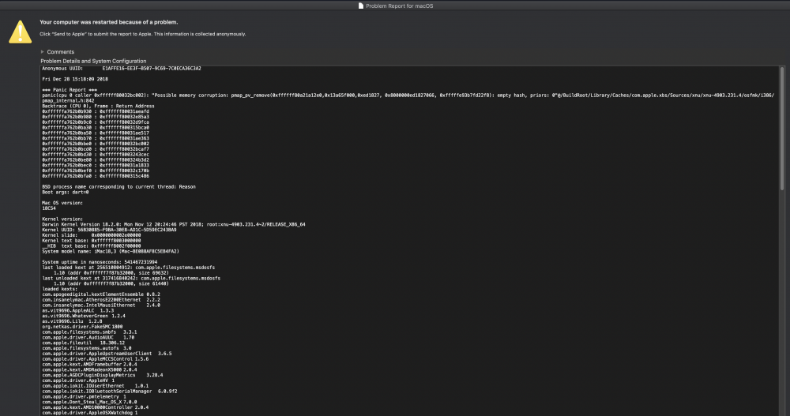Click the '*** Panic Report ***' line
Viewport: 790px width, 416px height.
pyautogui.click(x=70, y=90)
